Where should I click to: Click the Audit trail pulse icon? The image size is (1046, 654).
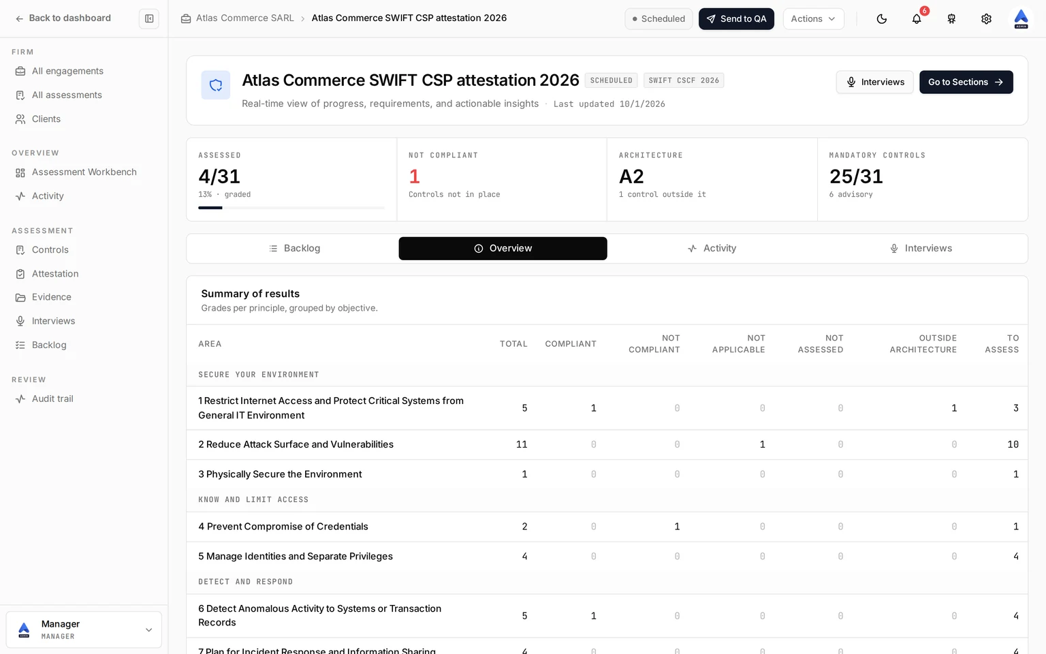20,399
